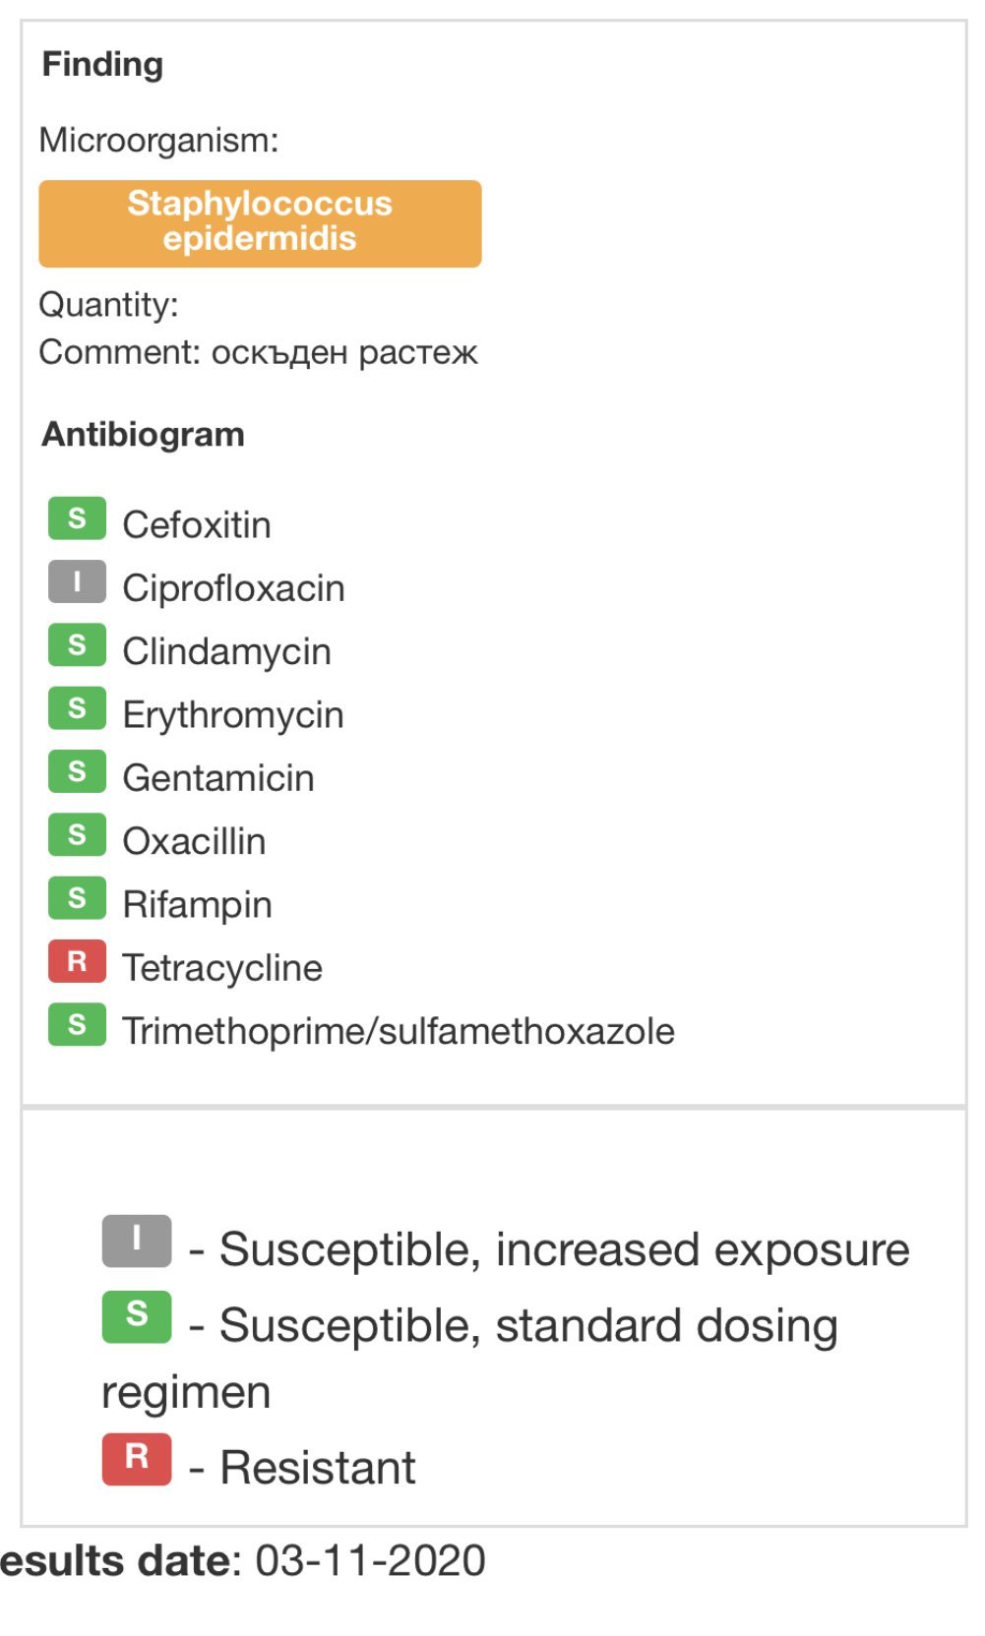Click the gray I badge beside Ciprofloxacin
This screenshot has width=985, height=1636.
tap(77, 581)
